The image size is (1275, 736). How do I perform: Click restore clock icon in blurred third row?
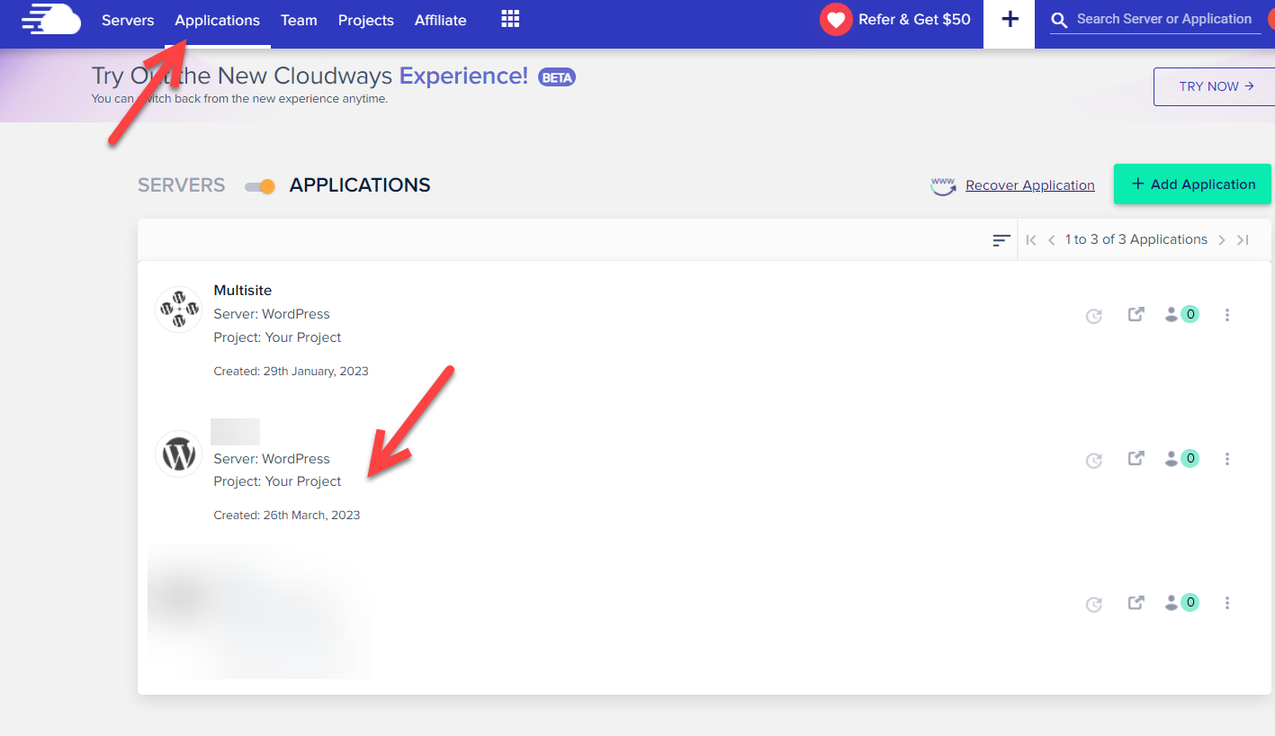[1093, 605]
